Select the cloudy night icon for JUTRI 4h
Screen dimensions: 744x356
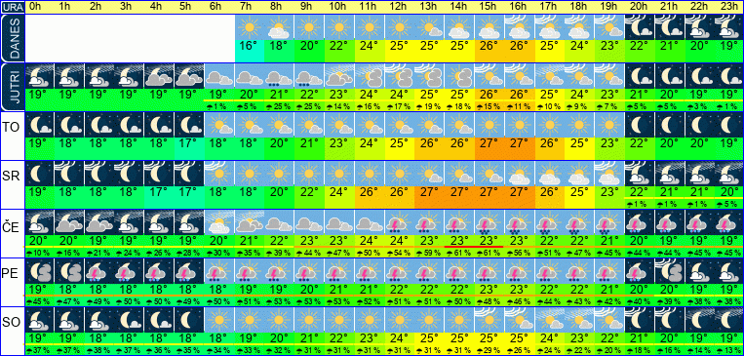click(160, 76)
